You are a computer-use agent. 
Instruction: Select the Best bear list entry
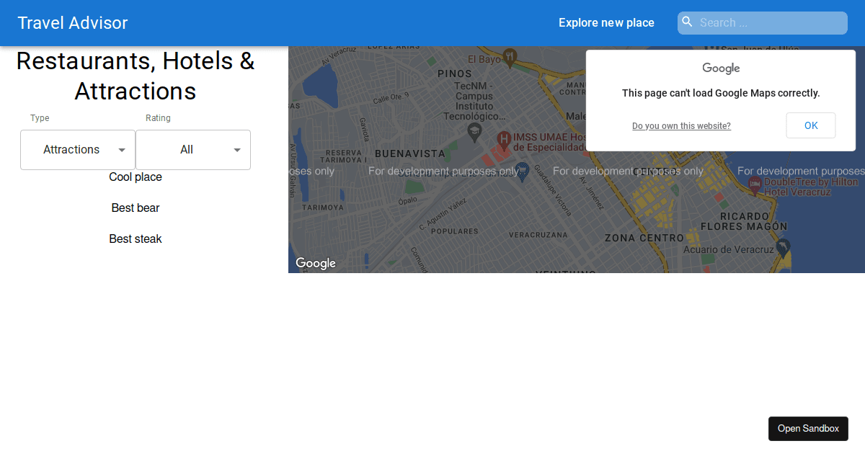135,208
